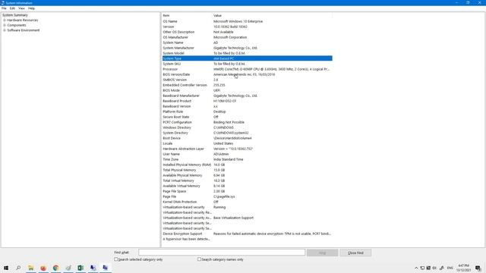
Task: Open File Explorer from the taskbar
Action: coord(30,268)
